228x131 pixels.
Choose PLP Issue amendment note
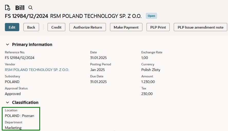click(200, 27)
